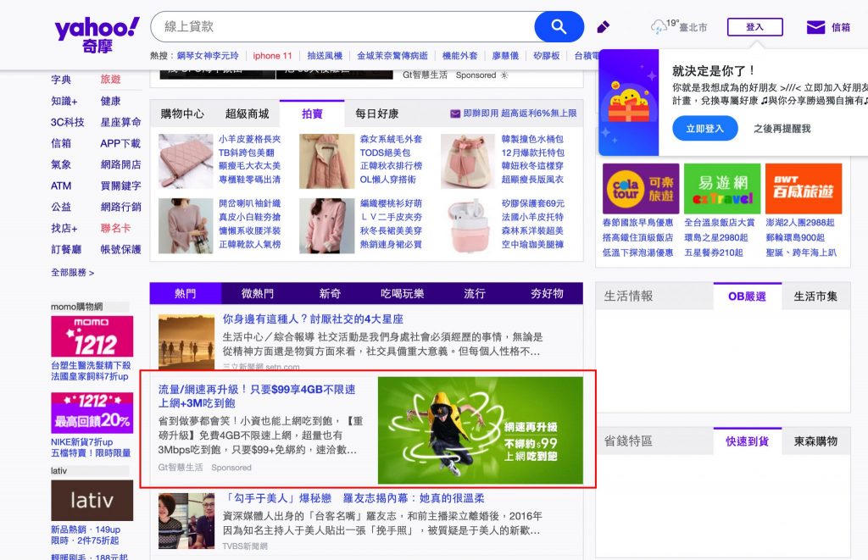Click the hot search 抽送風機
868x560 pixels.
click(x=325, y=55)
